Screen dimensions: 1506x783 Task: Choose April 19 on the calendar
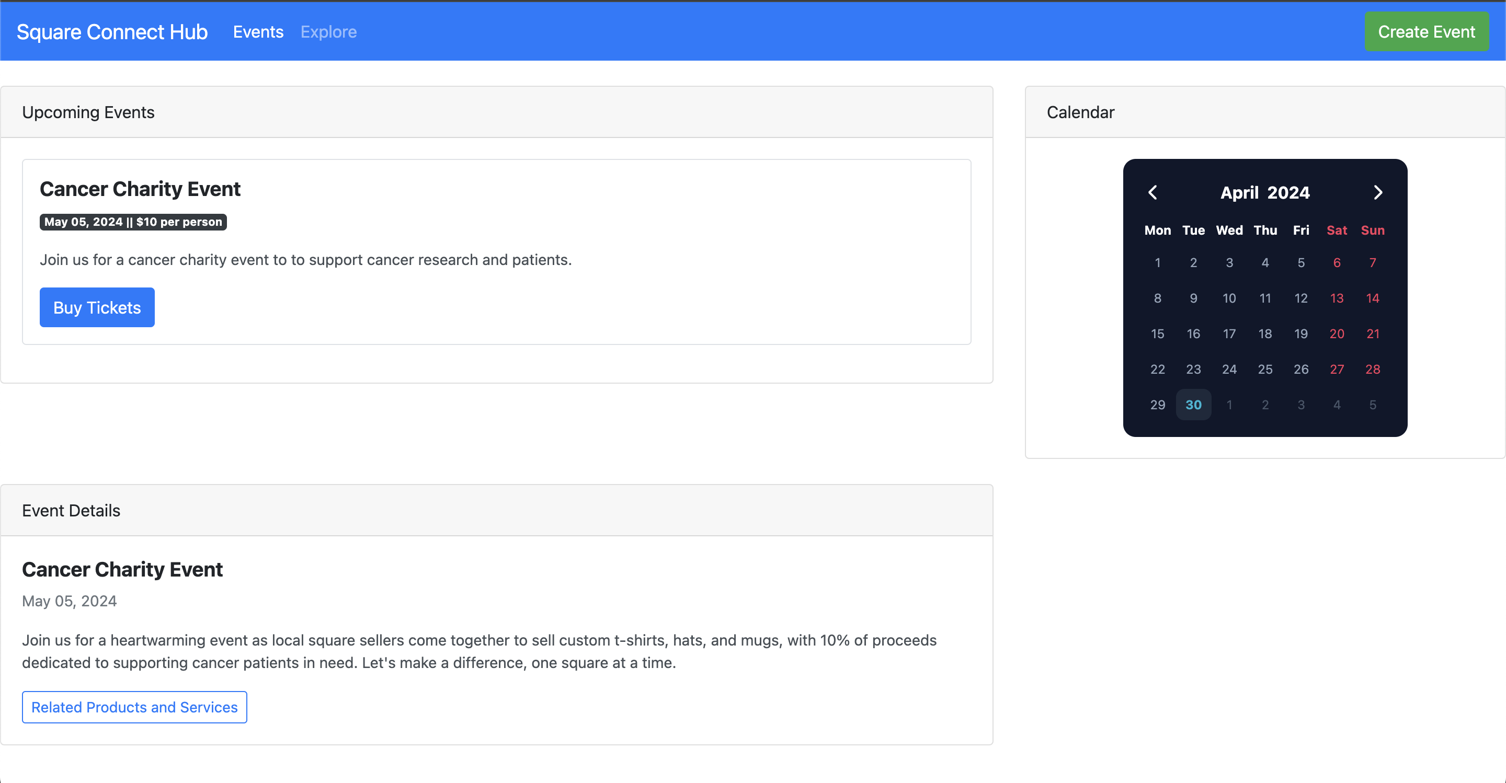tap(1300, 333)
